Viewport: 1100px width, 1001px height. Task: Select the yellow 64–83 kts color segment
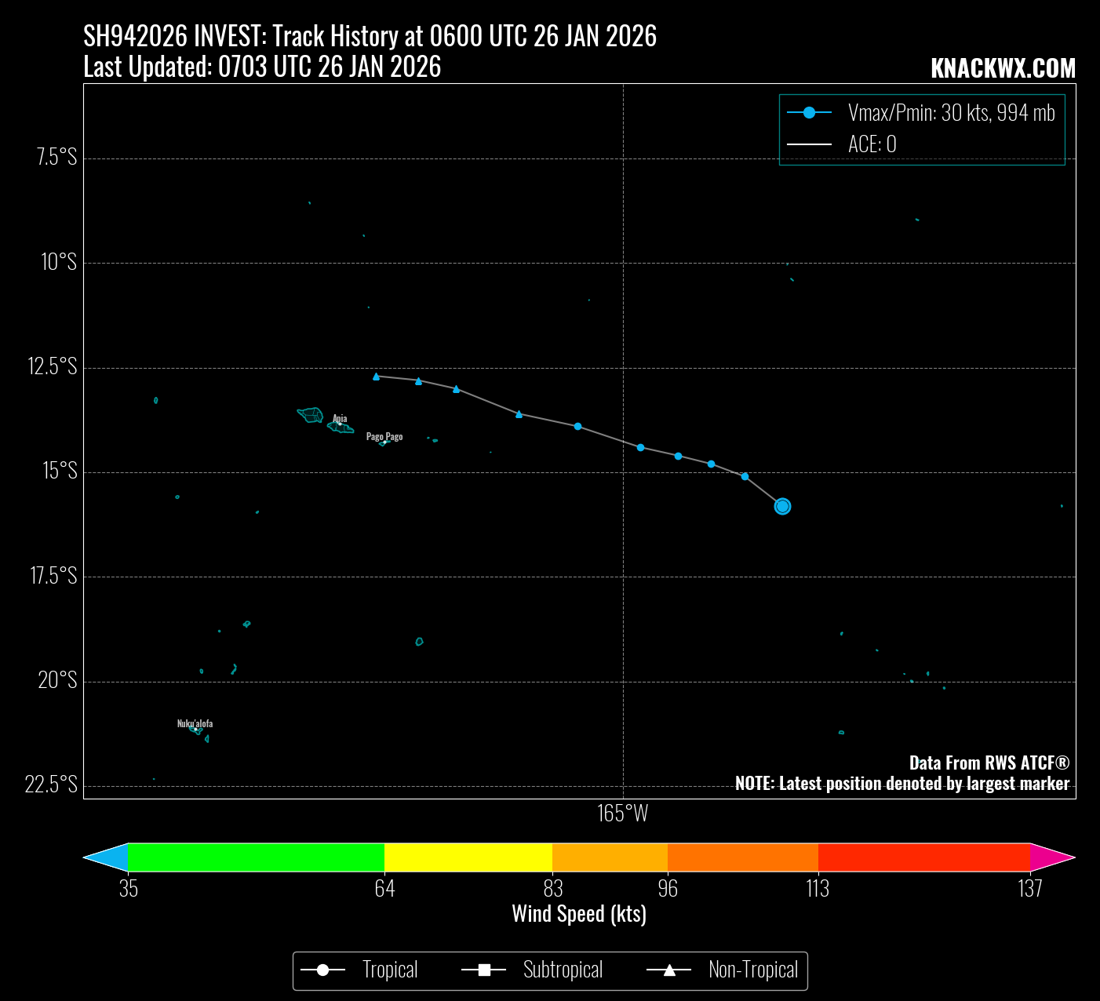(x=468, y=857)
